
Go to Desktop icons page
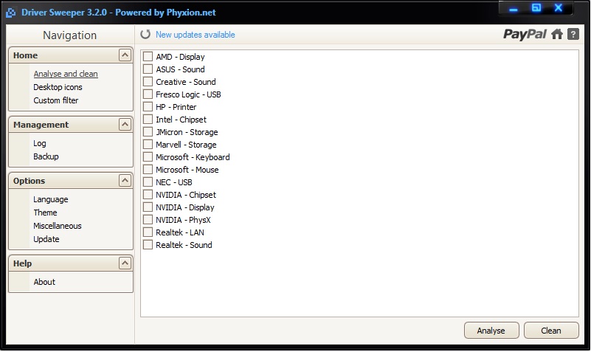[x=58, y=87]
